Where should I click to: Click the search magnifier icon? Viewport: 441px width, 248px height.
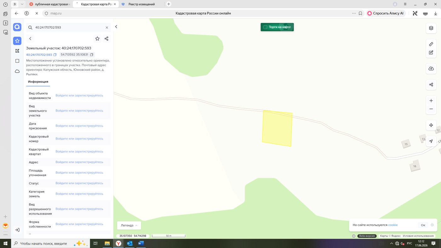31,27
